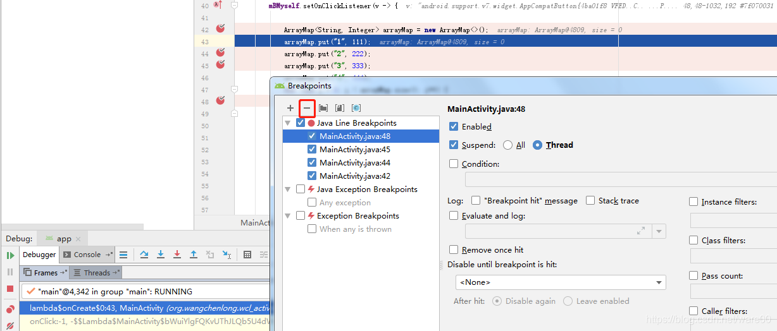Collapse Exception Breakpoints tree group

[x=289, y=215]
